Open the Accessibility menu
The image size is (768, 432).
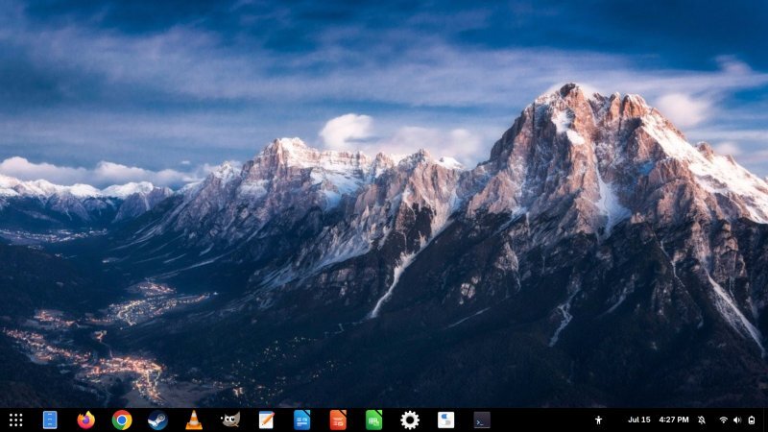coord(598,420)
